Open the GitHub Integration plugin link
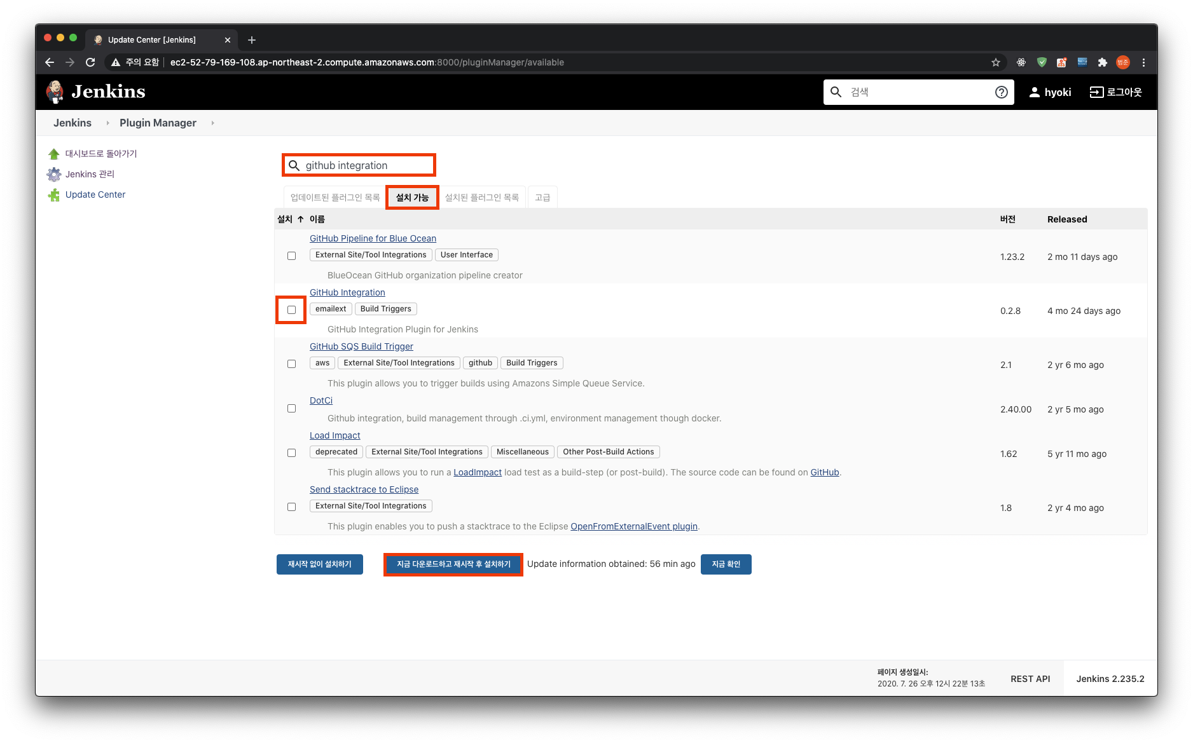Screen dimensions: 1193x743 tap(347, 292)
